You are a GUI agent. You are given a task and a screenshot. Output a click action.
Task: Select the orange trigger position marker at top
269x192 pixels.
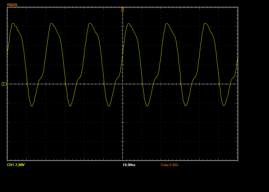coord(123,9)
